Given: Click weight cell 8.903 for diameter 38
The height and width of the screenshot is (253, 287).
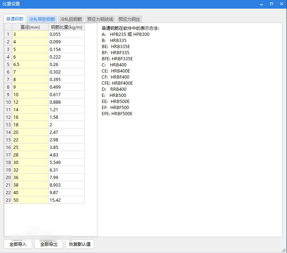Looking at the screenshot, I should tap(66, 185).
